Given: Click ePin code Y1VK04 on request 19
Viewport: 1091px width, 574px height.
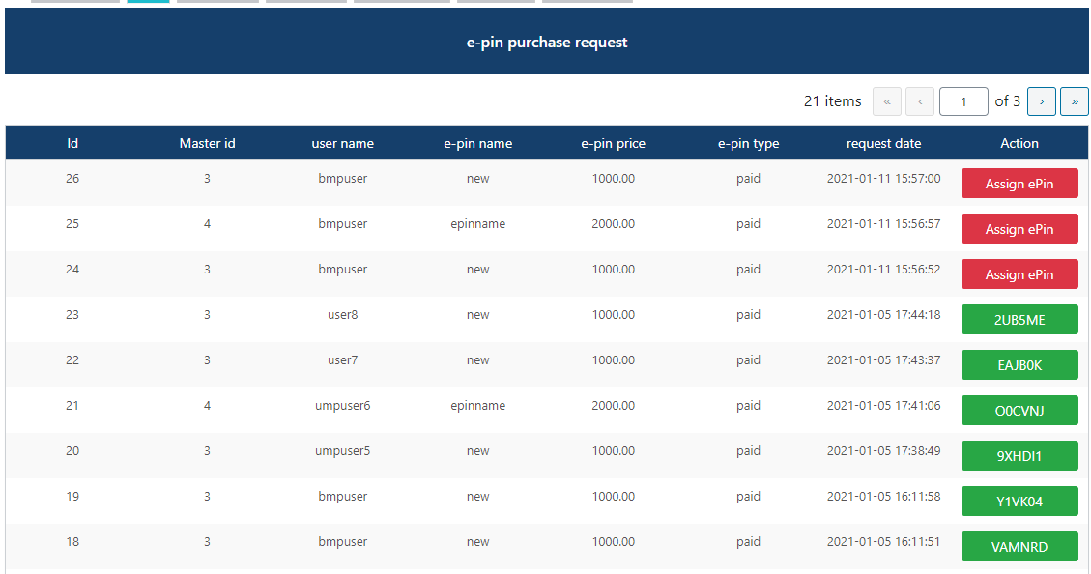Looking at the screenshot, I should tap(1019, 501).
